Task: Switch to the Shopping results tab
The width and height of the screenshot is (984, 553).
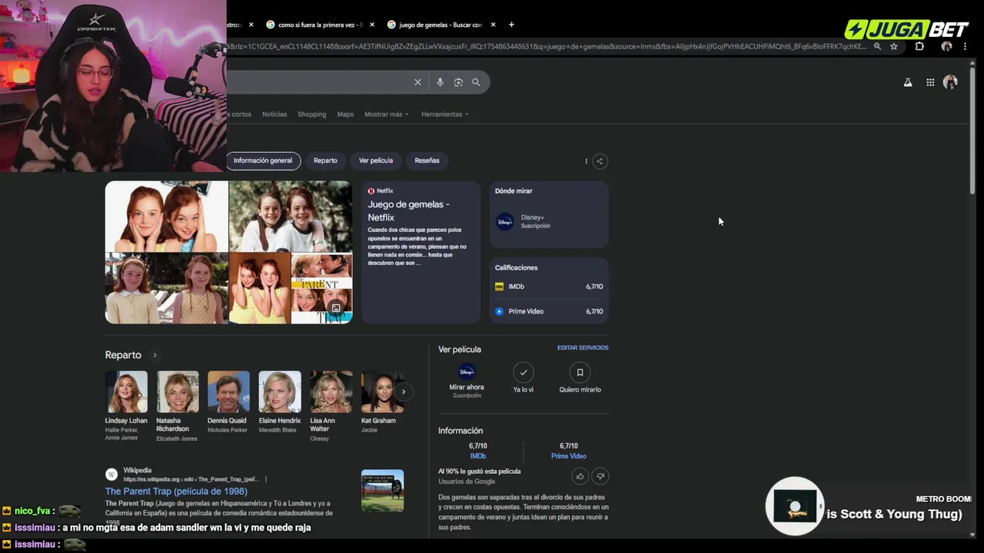Action: pos(311,114)
